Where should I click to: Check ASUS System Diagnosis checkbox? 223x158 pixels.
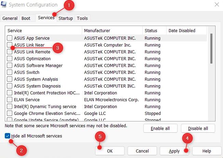tap(10, 86)
